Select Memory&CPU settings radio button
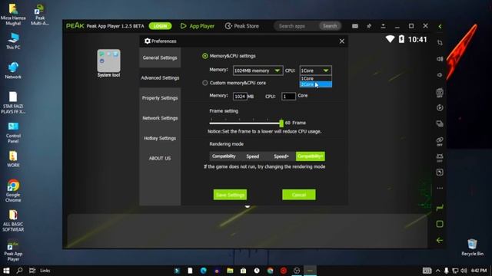This screenshot has height=276, width=492. click(x=205, y=56)
